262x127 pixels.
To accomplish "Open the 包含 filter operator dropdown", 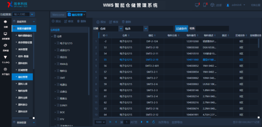I will point(146,28).
